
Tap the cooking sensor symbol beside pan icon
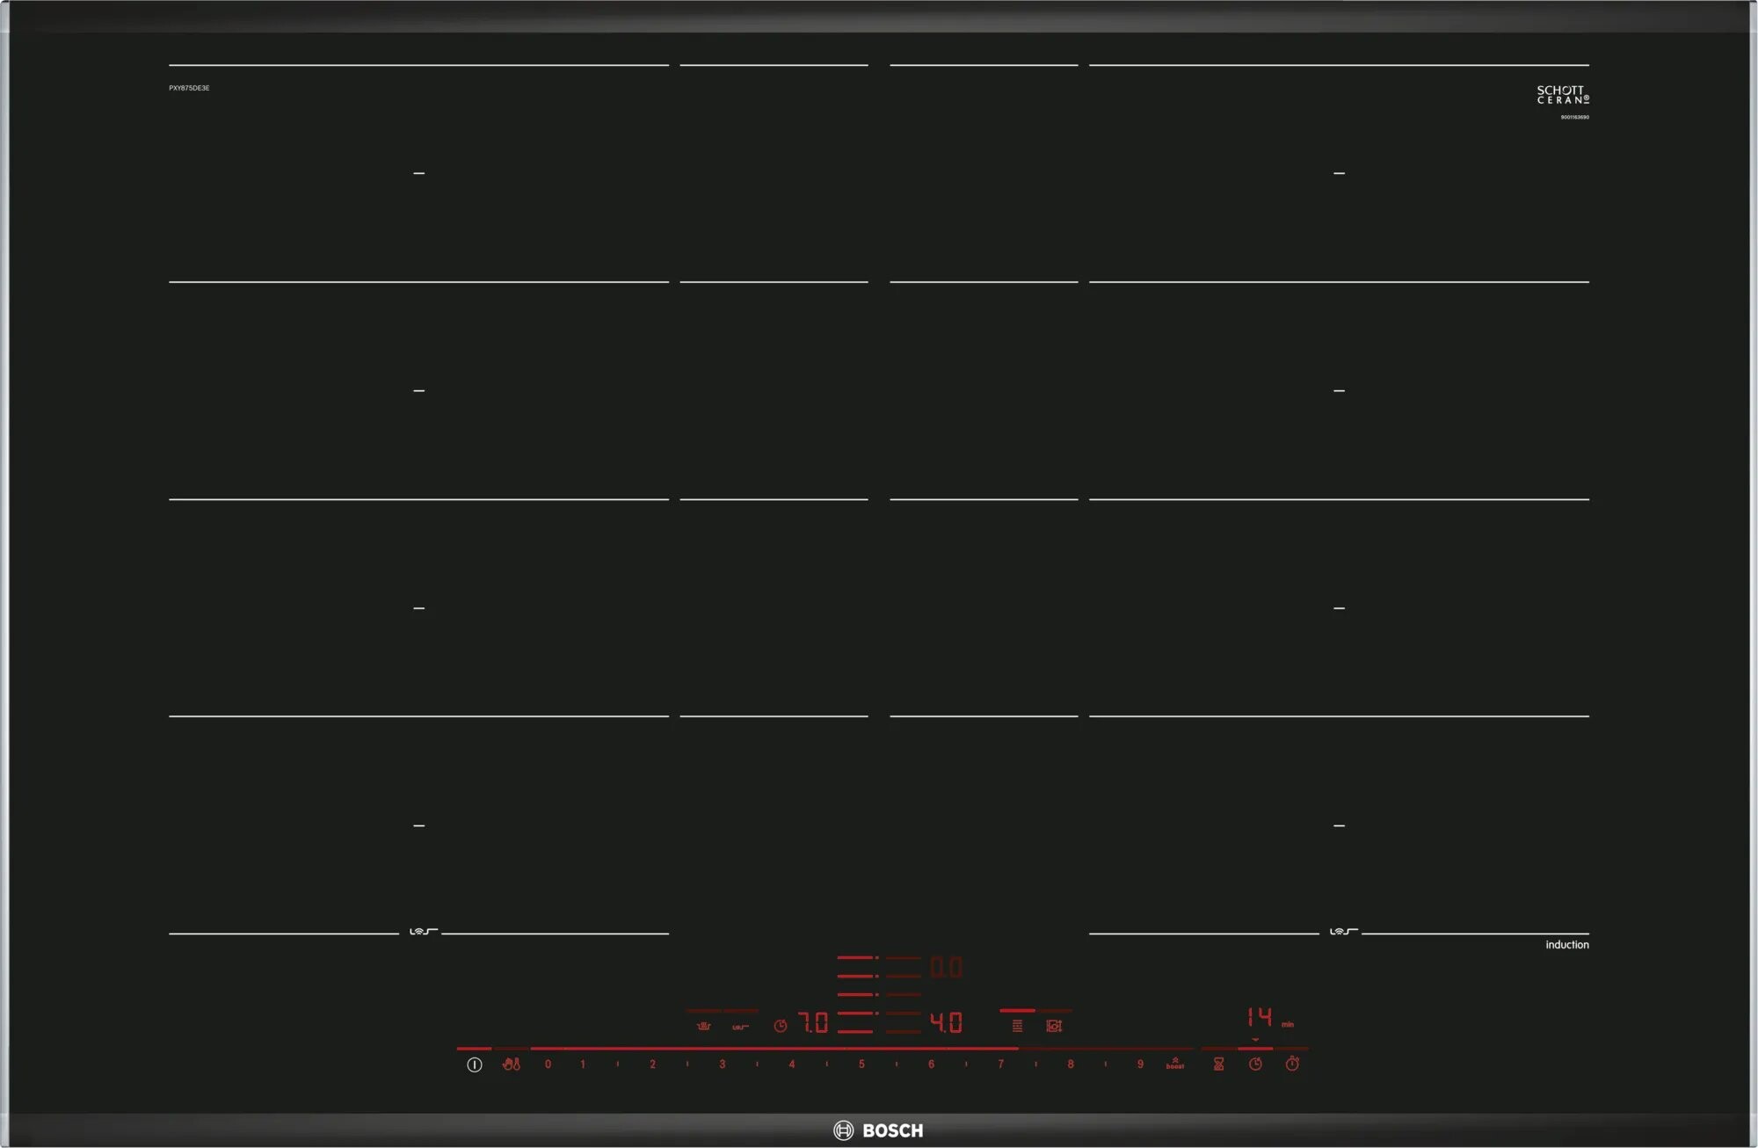[703, 1026]
